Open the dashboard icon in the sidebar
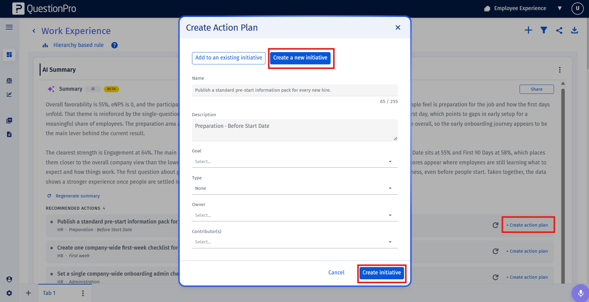This screenshot has width=589, height=302. point(9,55)
